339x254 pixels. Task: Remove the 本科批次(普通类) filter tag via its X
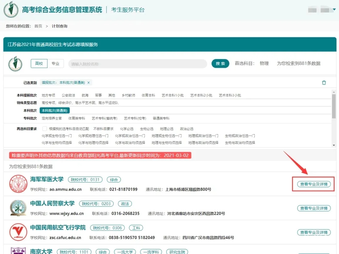pyautogui.click(x=89, y=83)
